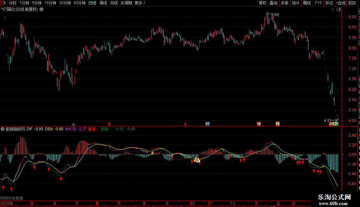360x207 pixels.
Task: Click the 叠加 overlay button
Action: point(273,3)
